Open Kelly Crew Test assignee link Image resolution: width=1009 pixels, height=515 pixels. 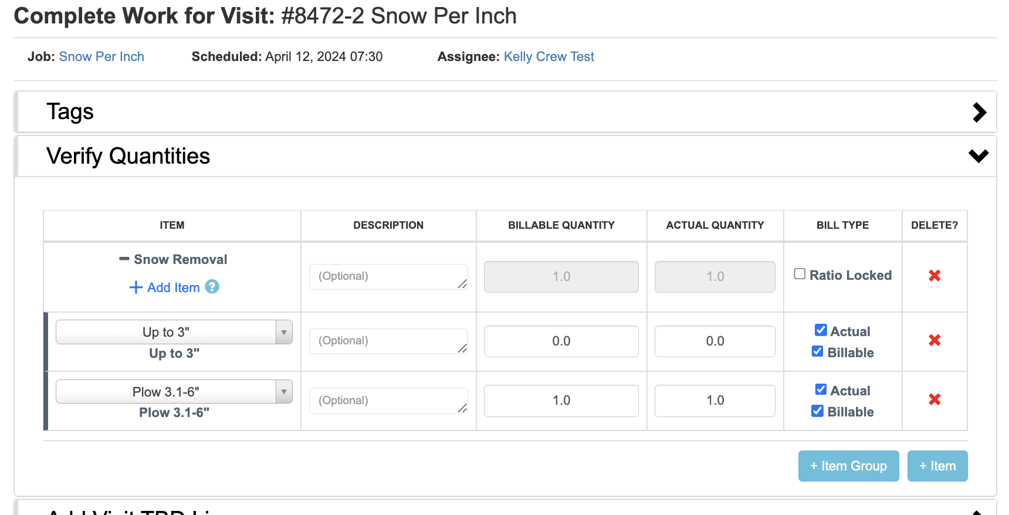click(548, 57)
